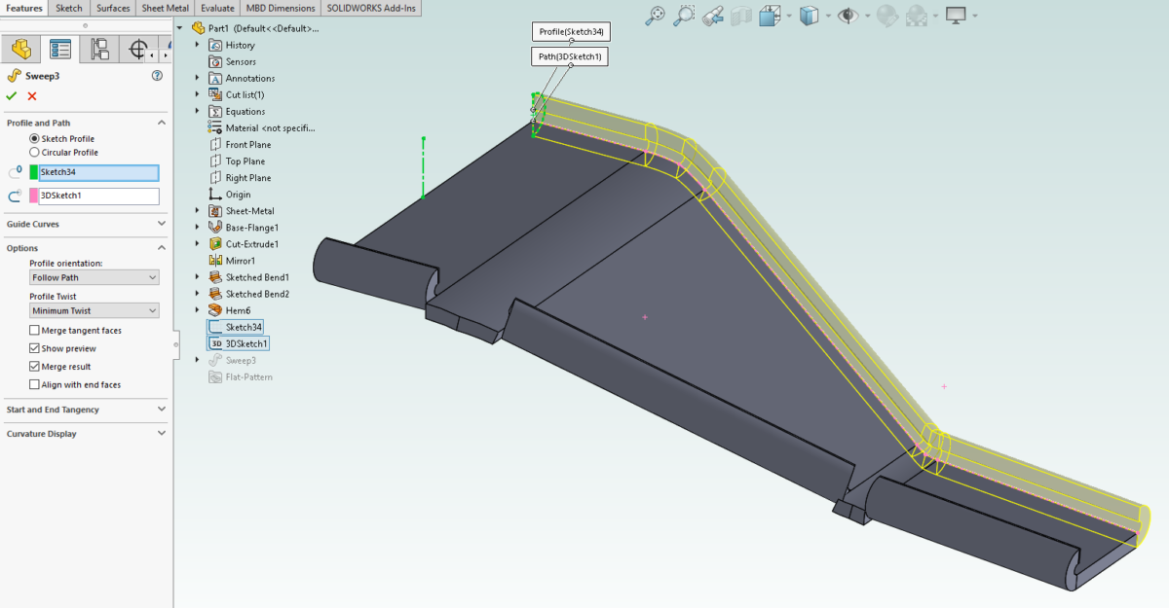Open the Hide/Show Items eye icon
1169x608 pixels.
[x=848, y=15]
